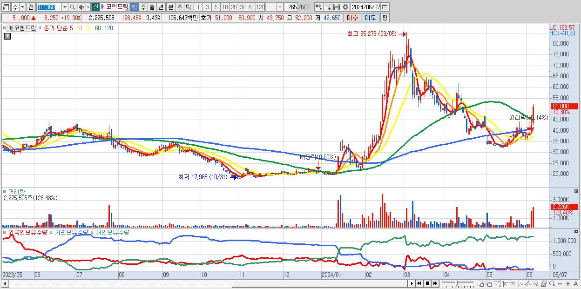Viewport: 581px width, 289px height.
Task: Open the dropdown arrow next to the 주 button
Action: pos(23,7)
